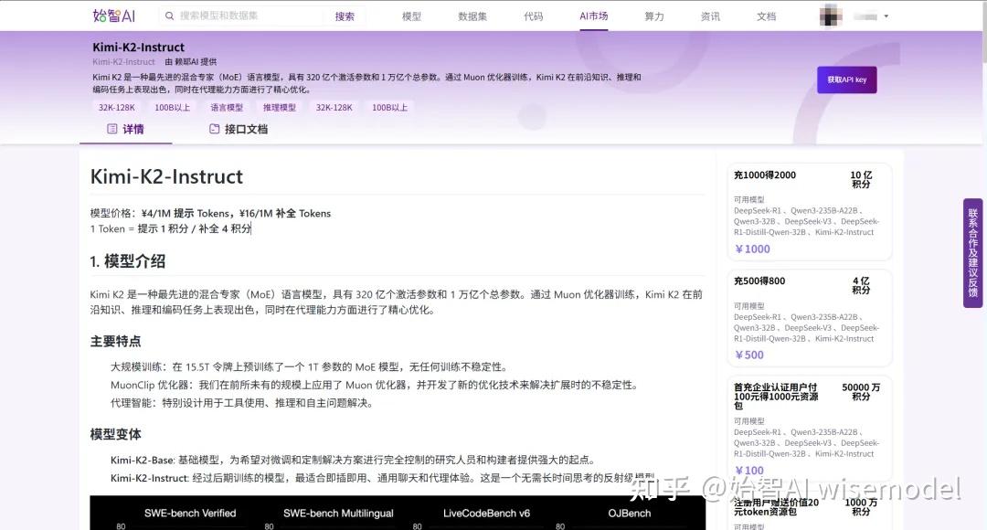
Task: Open the 赖耶AI provider link
Action: coord(189,60)
